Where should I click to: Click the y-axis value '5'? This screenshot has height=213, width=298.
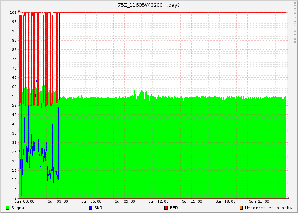pyautogui.click(x=15, y=189)
